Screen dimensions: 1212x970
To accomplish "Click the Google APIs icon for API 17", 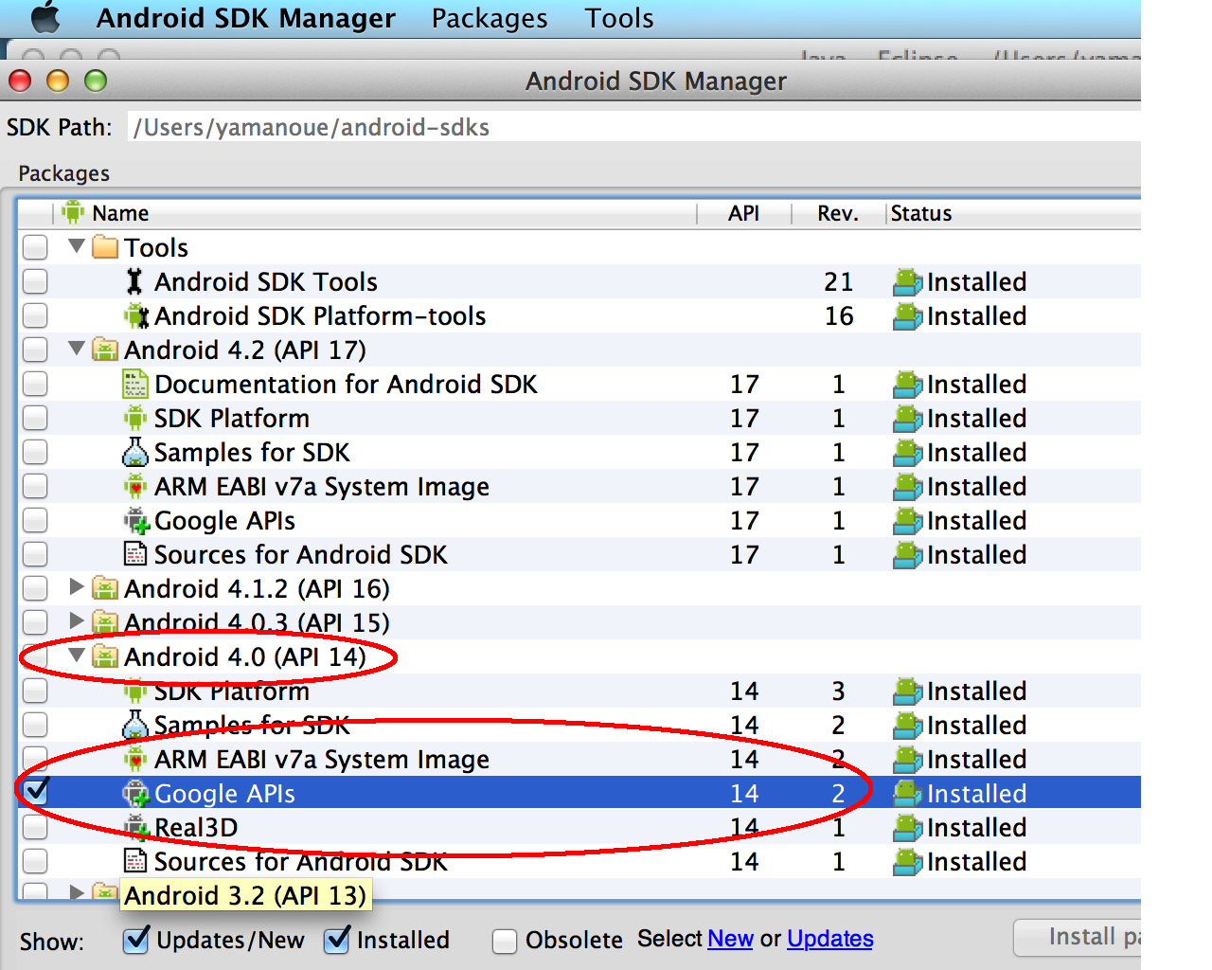I will (136, 520).
